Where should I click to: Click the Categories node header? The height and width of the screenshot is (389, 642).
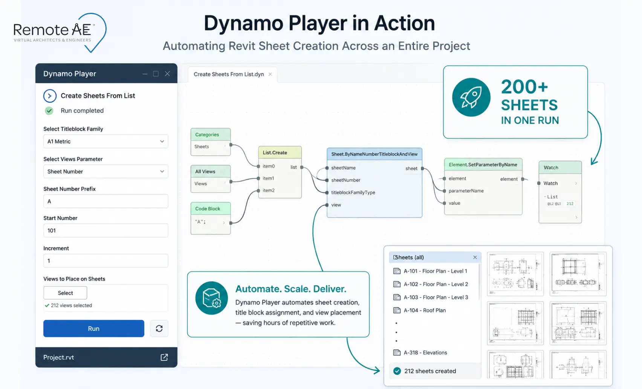pyautogui.click(x=211, y=135)
